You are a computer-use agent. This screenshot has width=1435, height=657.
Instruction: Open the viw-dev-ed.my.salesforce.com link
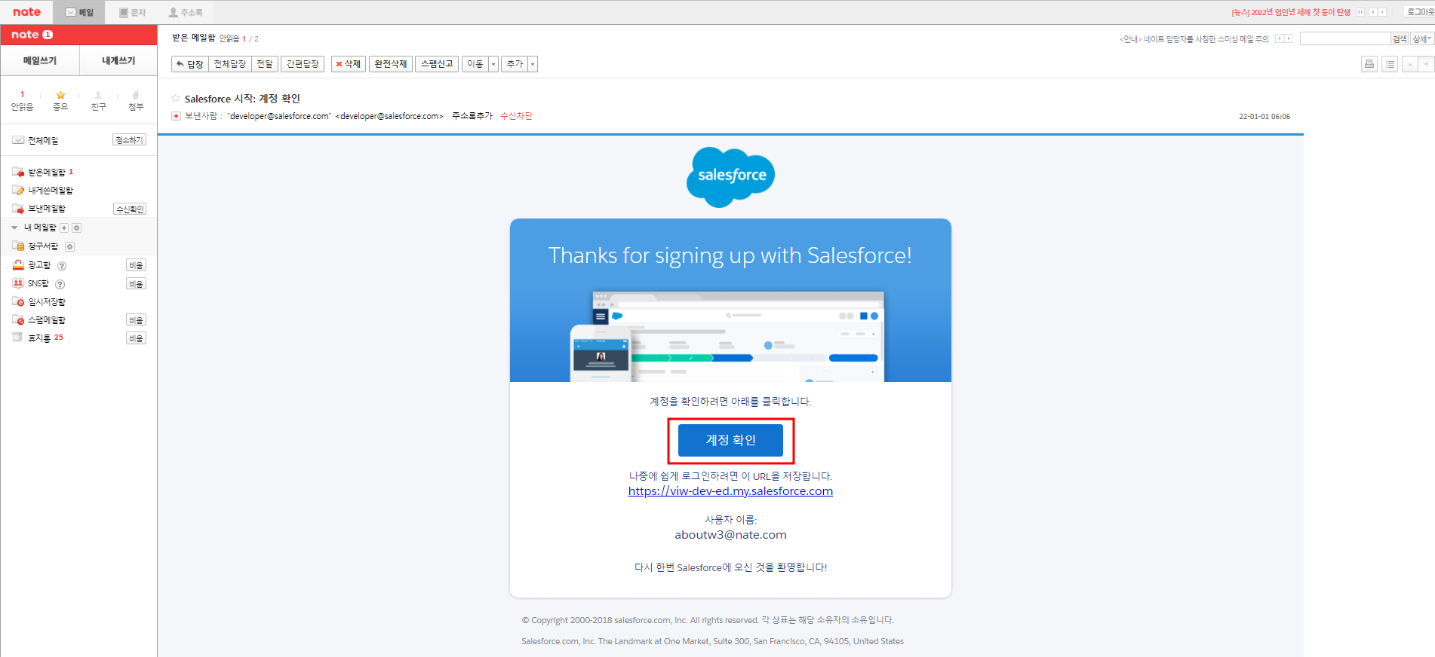point(730,491)
